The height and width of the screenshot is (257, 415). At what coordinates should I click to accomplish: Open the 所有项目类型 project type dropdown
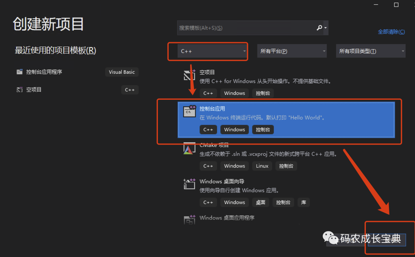point(370,51)
